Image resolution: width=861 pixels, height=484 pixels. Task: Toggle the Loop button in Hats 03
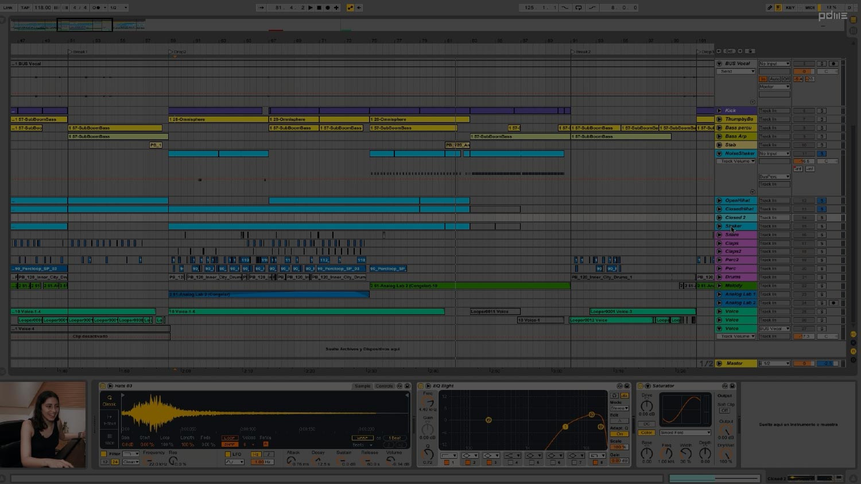coord(230,438)
